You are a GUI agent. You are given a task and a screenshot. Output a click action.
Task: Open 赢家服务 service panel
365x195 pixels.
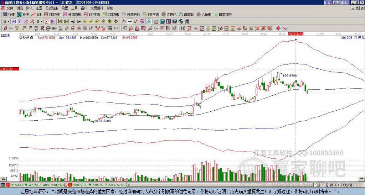pos(223,14)
